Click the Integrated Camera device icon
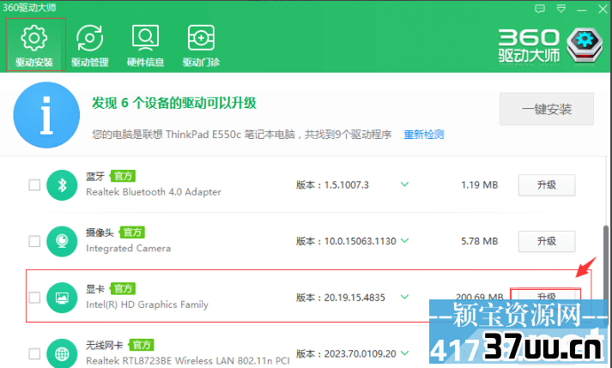 pos(62,241)
